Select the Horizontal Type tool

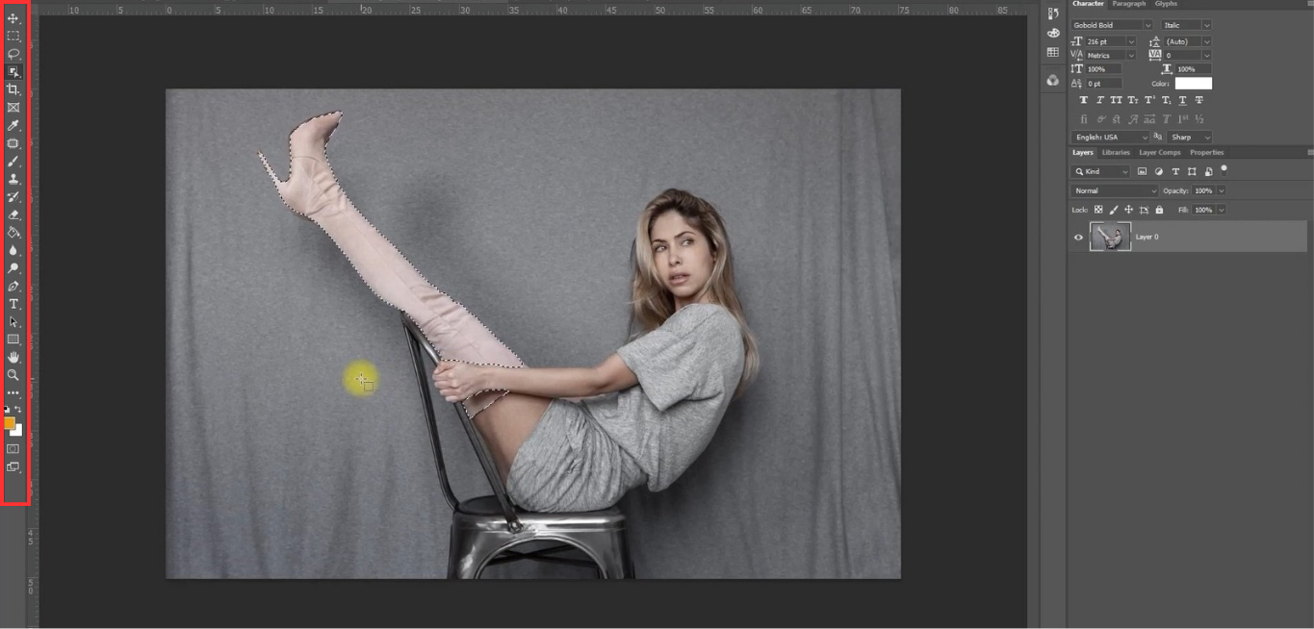(13, 304)
